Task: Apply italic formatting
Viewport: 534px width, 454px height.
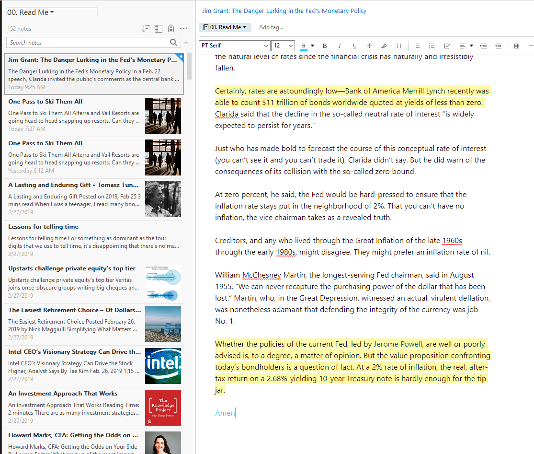Action: 340,46
